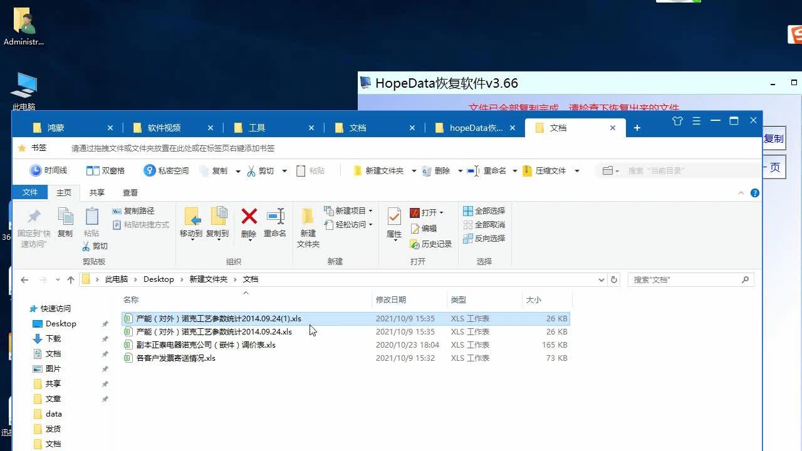This screenshot has width=802, height=451.
Task: Navigate back with the back arrow
Action: (24, 279)
